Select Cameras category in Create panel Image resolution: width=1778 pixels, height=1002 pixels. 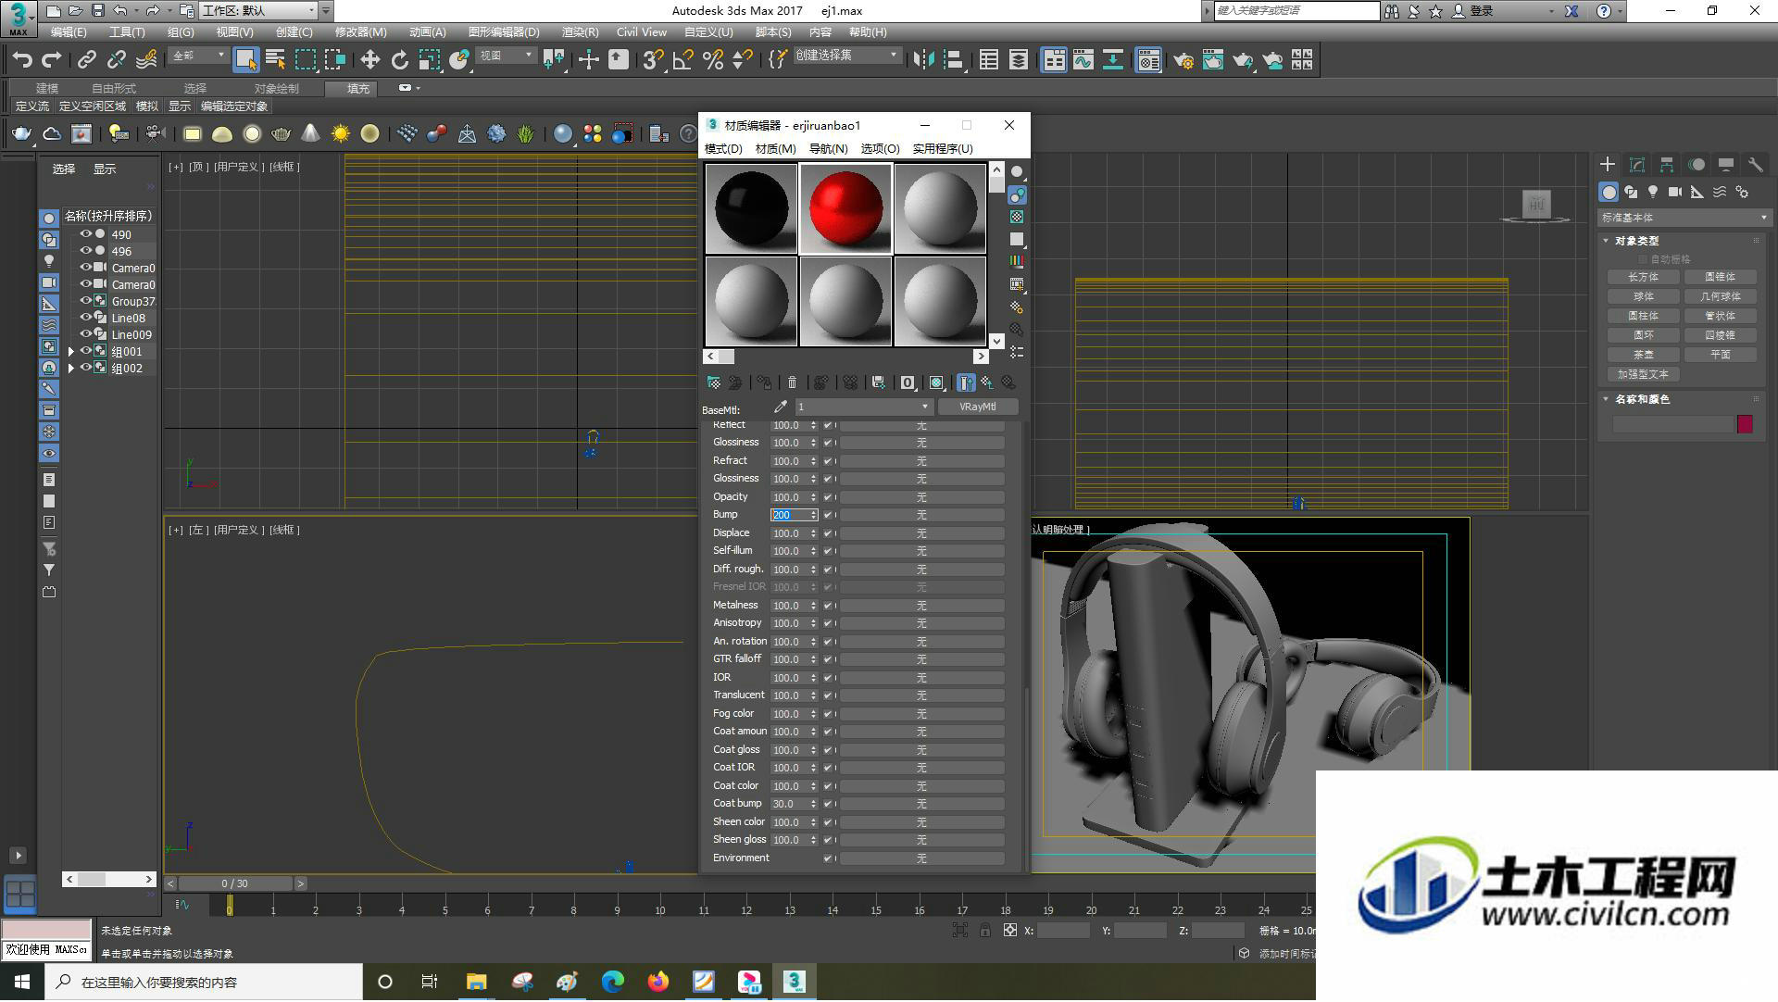(1675, 192)
